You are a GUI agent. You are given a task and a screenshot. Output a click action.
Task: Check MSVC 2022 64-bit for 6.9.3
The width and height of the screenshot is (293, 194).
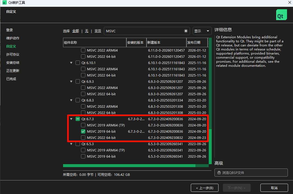[x=83, y=94]
